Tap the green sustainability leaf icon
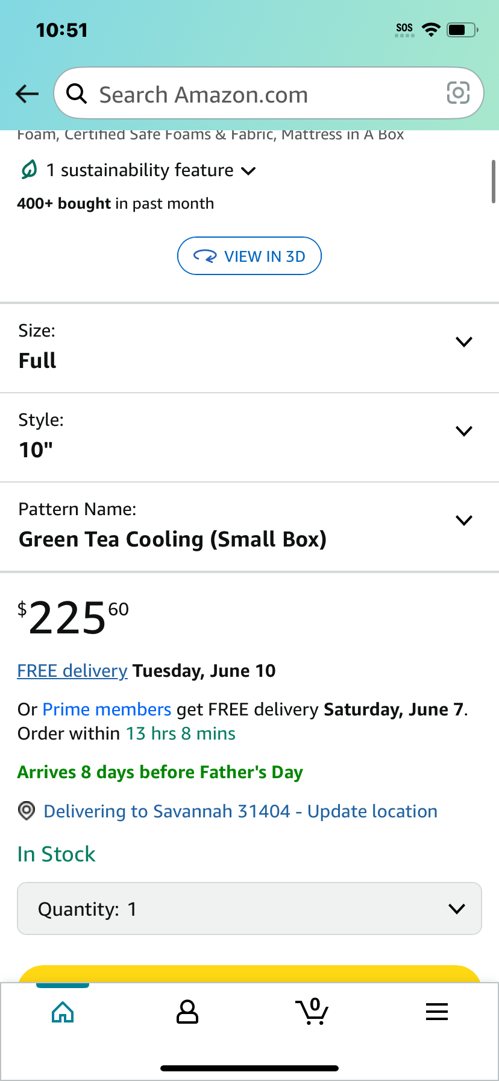Screen dimensions: 499x1081 pyautogui.click(x=28, y=170)
